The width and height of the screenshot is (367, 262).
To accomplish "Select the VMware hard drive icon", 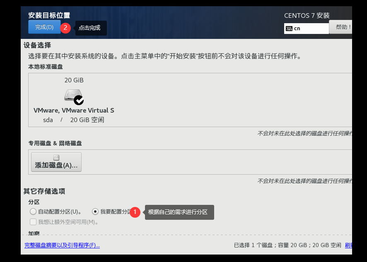I will pos(71,95).
